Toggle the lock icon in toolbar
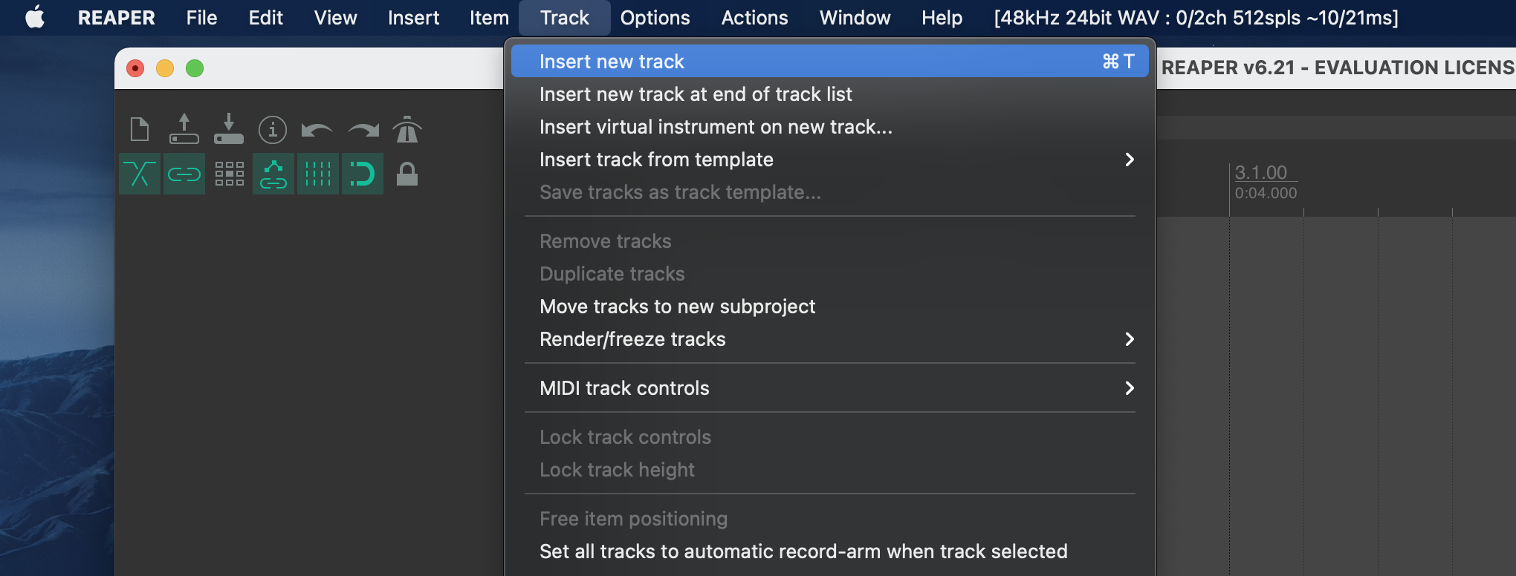Screen dimensions: 1516x576 tap(407, 174)
